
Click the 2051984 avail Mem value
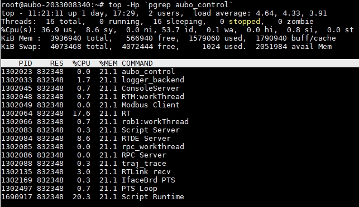click(271, 47)
